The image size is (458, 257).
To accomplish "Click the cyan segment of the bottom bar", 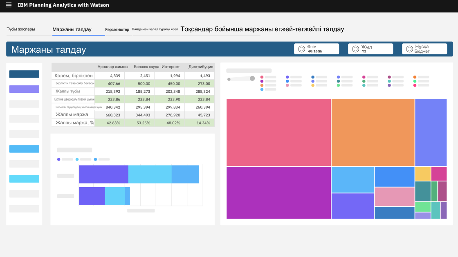I will [115, 196].
